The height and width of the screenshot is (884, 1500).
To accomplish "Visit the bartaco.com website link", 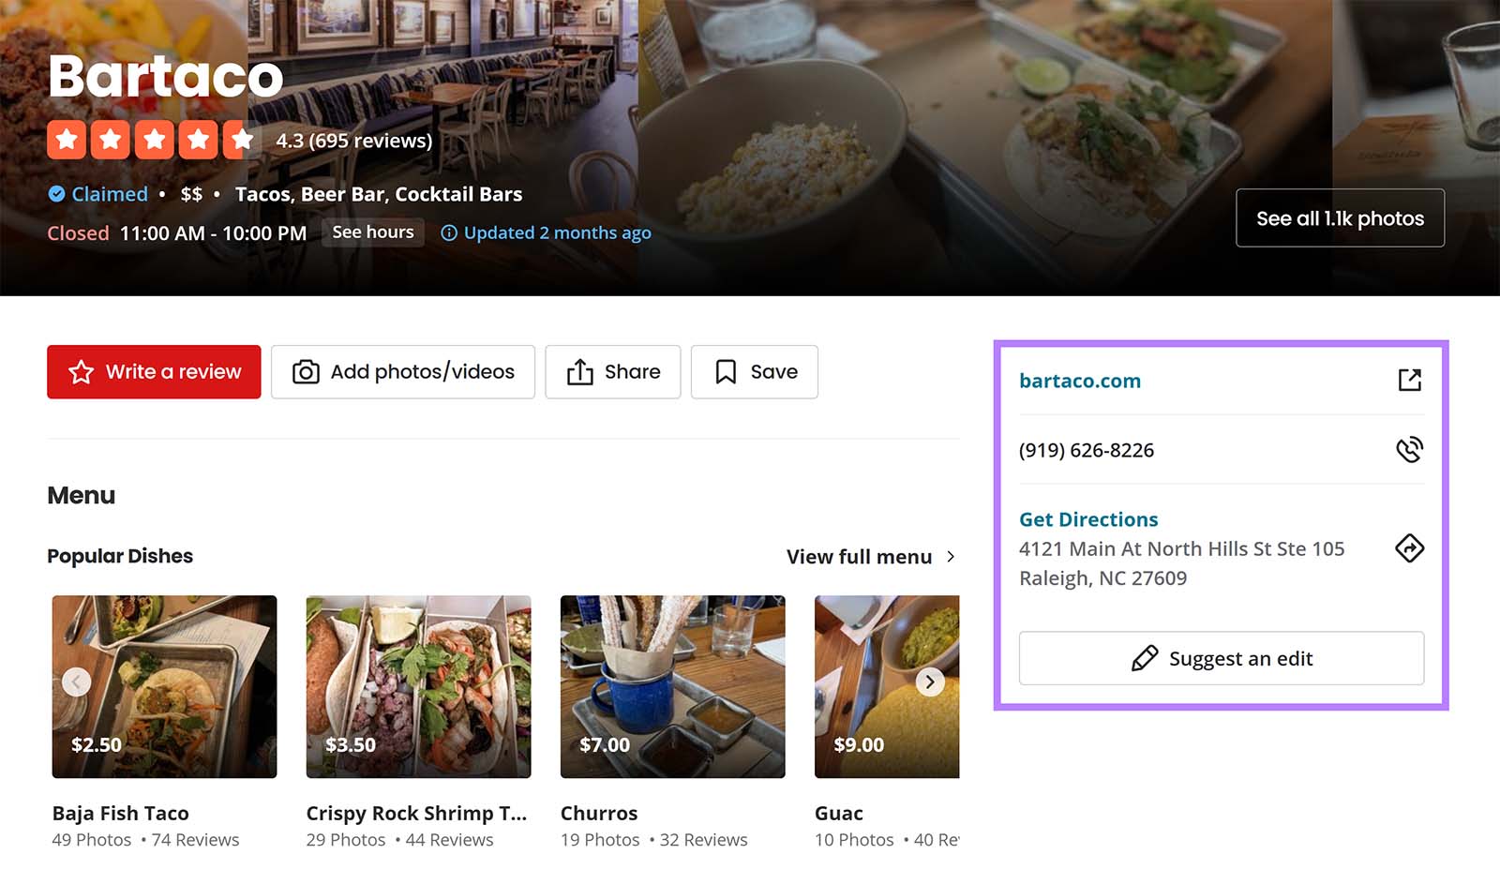I will [x=1079, y=381].
